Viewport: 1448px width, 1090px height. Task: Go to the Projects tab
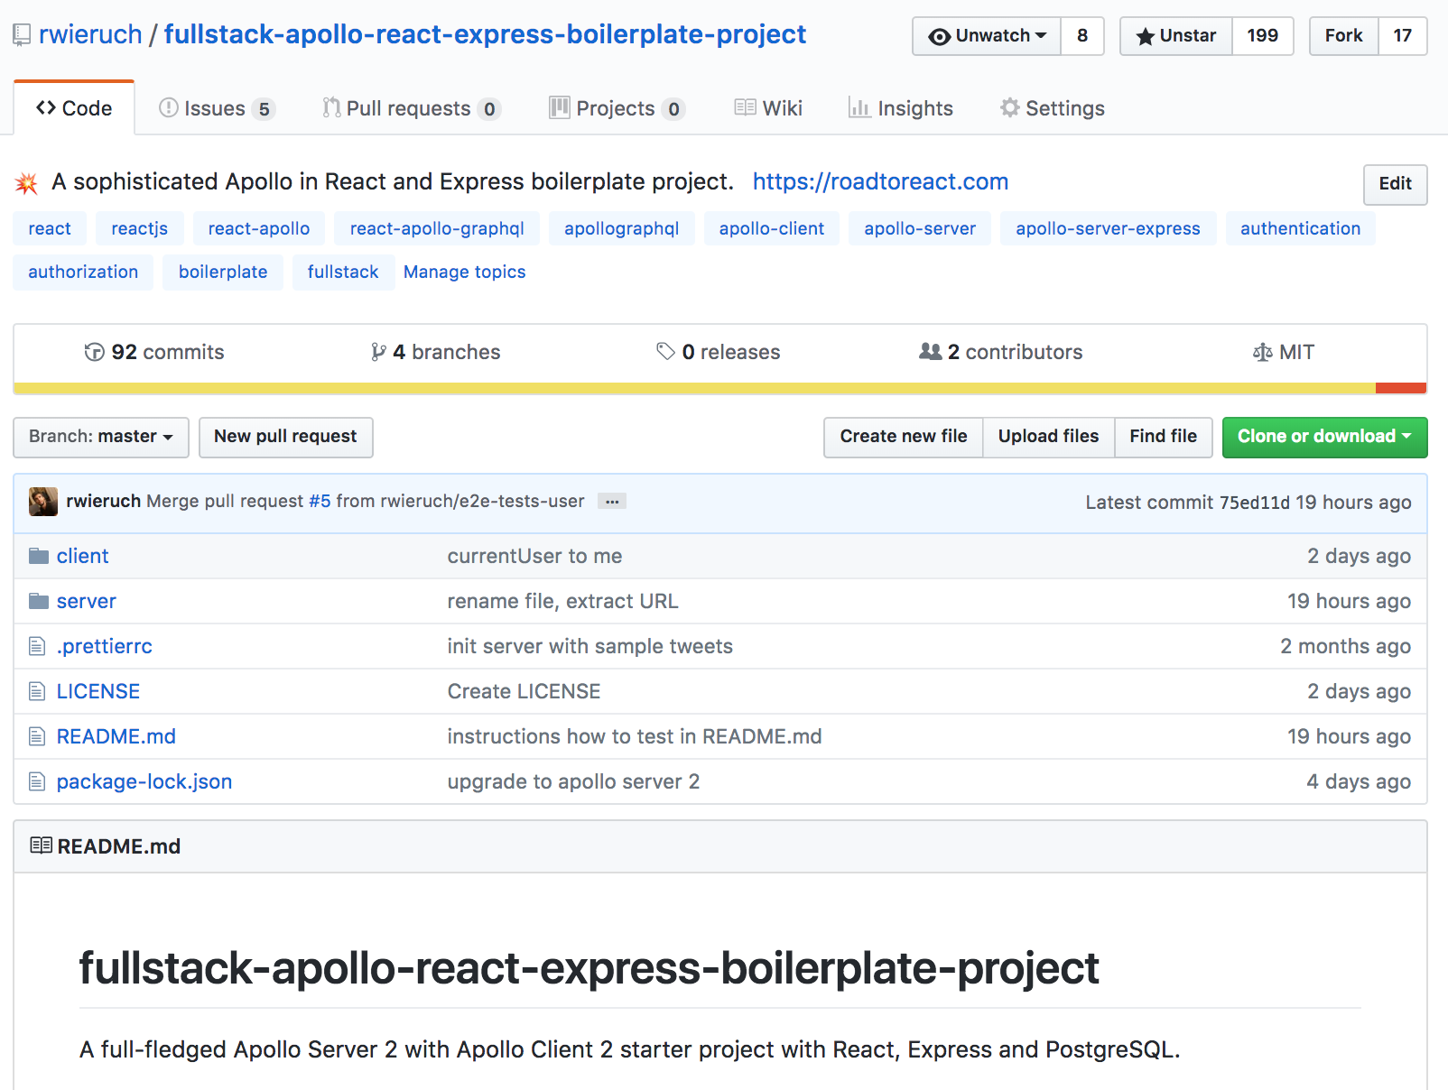(617, 108)
